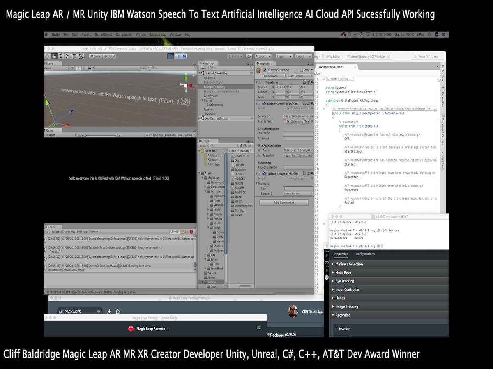Viewport: 493px width, 369px height.
Task: Open the GameObject menu
Action: pos(103,34)
